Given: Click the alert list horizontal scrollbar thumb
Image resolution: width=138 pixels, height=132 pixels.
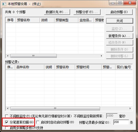Looking at the screenshot, I should click(x=33, y=56).
